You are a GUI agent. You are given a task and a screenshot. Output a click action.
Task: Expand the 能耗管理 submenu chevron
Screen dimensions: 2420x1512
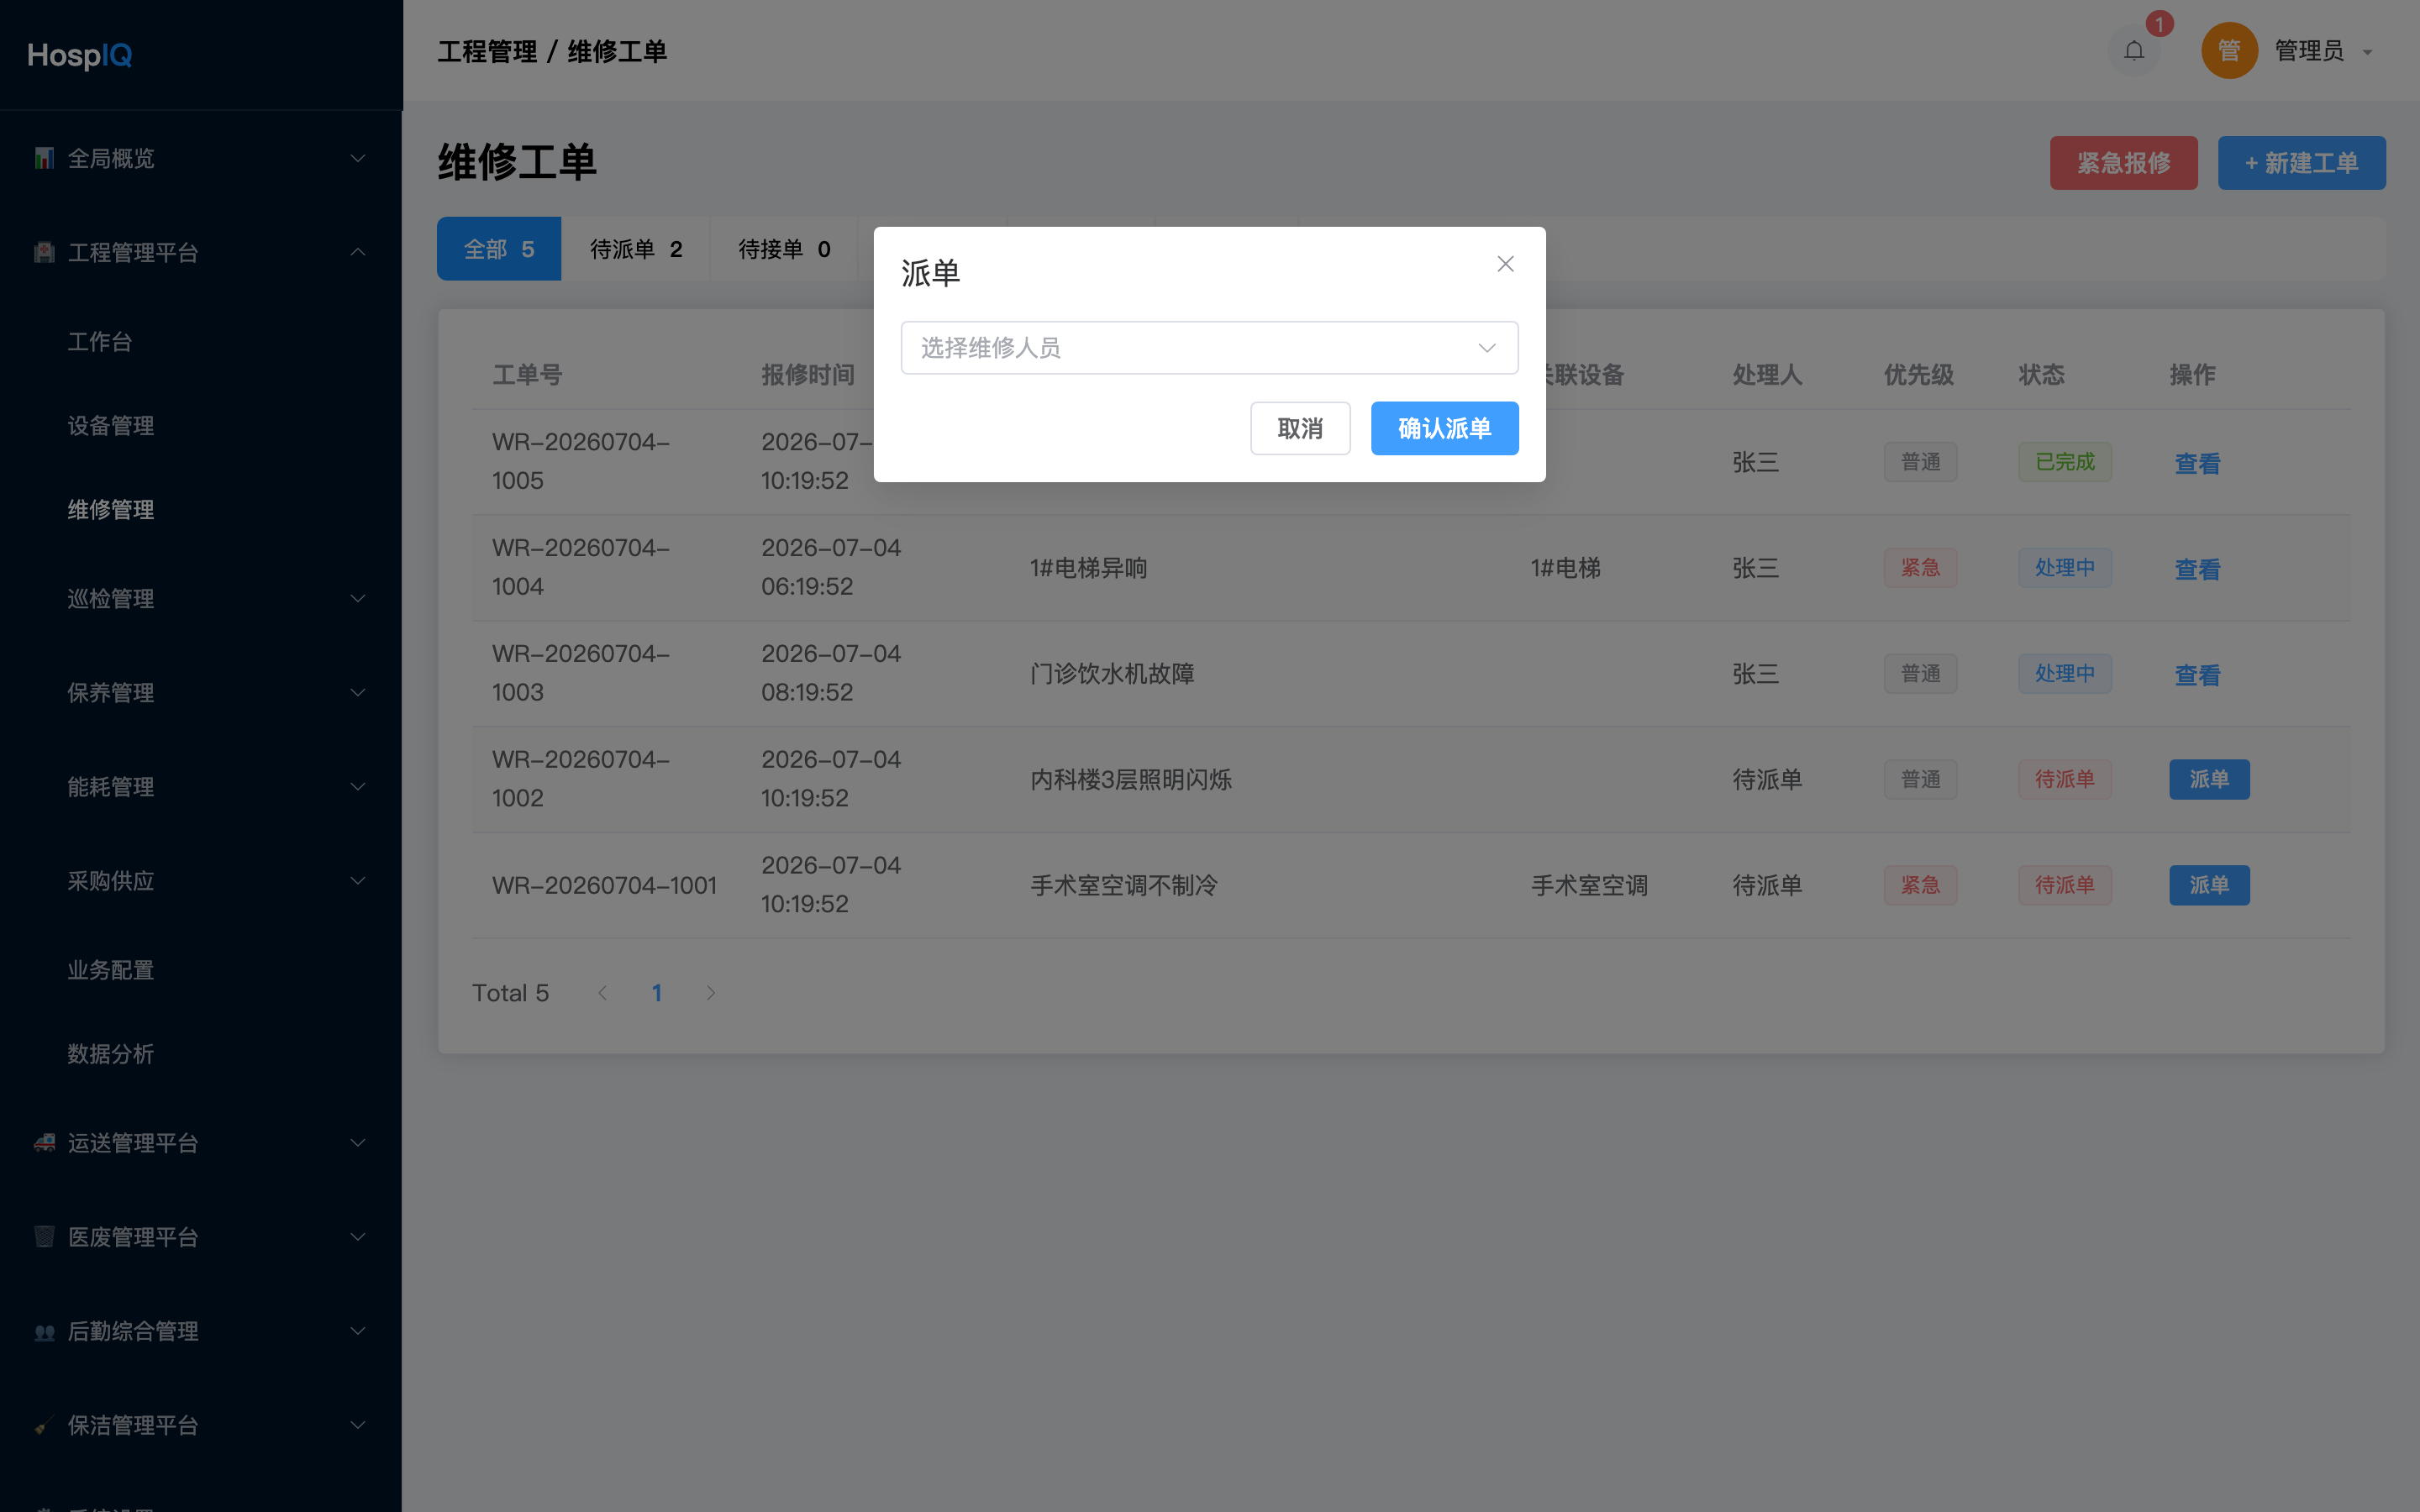tap(358, 787)
